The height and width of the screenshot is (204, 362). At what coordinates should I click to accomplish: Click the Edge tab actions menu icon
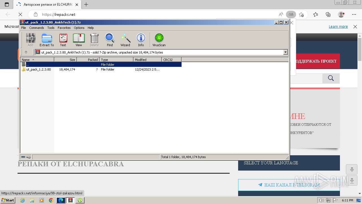pyautogui.click(x=7, y=5)
